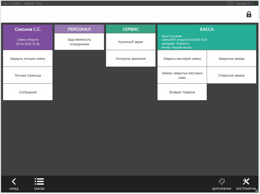Click the date and time 02.04.20 15:42
This screenshot has width=260, height=194.
[x=33, y=3]
